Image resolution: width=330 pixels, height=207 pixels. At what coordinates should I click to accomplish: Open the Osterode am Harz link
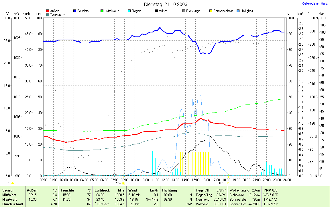pos(315,4)
